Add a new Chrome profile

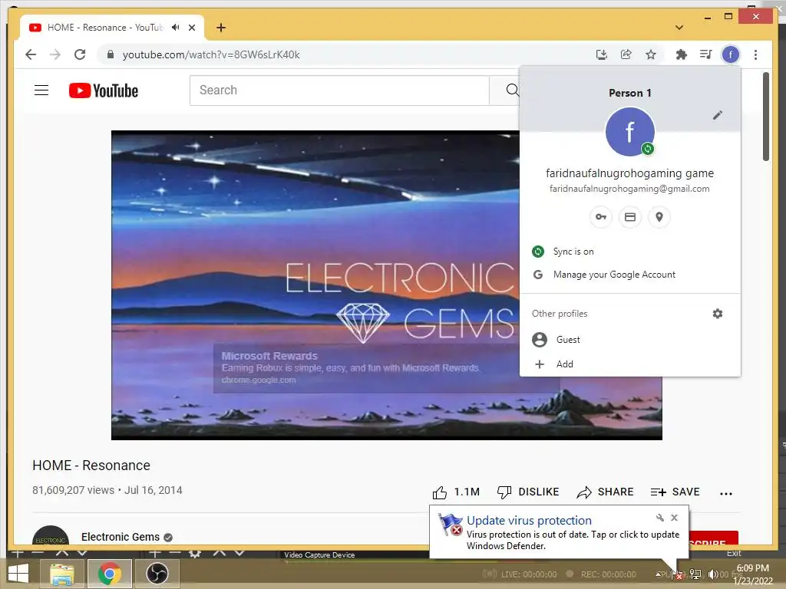[x=630, y=364]
